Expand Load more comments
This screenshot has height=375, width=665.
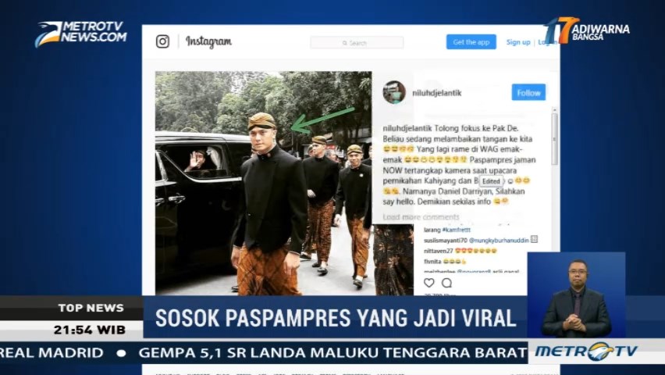pos(421,217)
